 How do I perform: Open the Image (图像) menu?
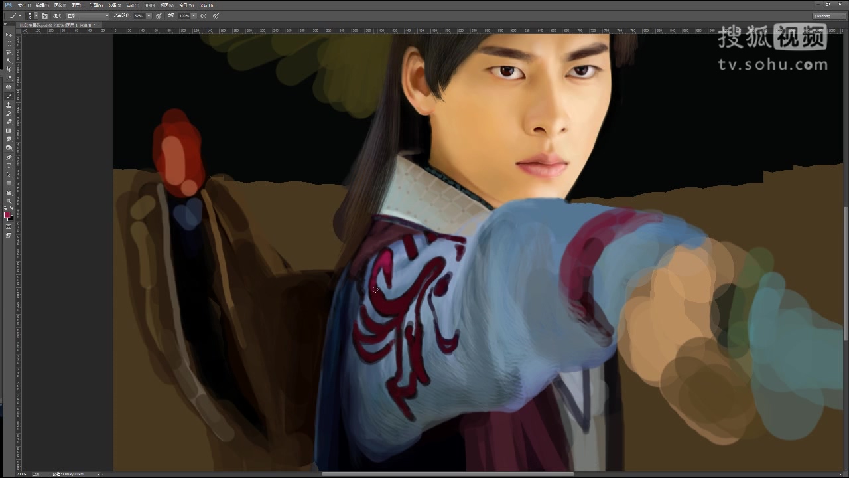click(60, 5)
